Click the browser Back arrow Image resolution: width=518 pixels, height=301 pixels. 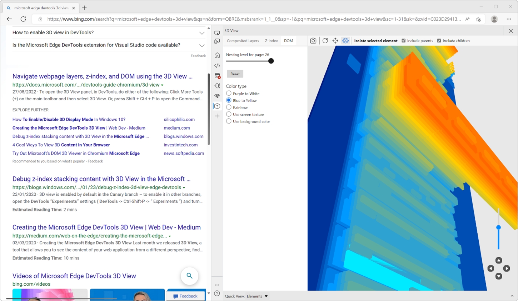[x=9, y=19]
